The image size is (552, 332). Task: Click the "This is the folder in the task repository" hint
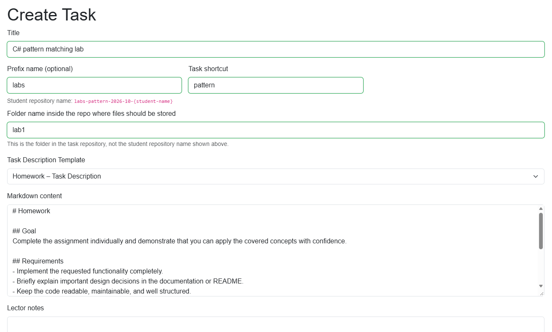[118, 144]
